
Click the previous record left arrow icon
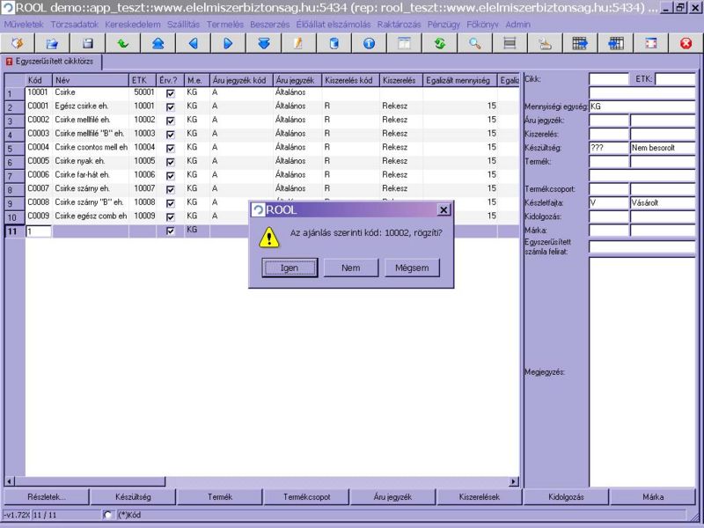pyautogui.click(x=193, y=42)
